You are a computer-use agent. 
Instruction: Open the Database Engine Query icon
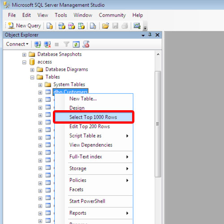pos(50,26)
